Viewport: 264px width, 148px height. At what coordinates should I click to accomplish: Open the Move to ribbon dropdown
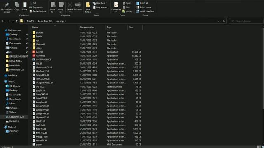(x=53, y=7)
